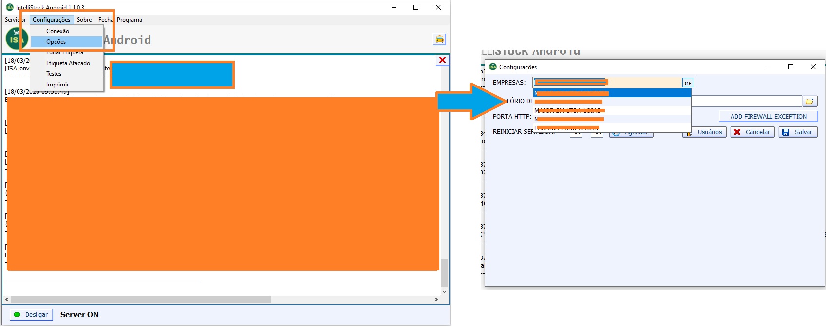826x327 pixels.
Task: Expand the EMPRESAS combo box arrow
Action: point(687,83)
